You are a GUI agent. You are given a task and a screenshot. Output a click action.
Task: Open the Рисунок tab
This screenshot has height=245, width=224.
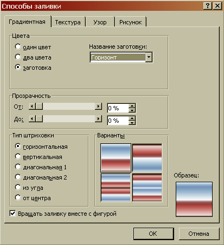(x=130, y=22)
